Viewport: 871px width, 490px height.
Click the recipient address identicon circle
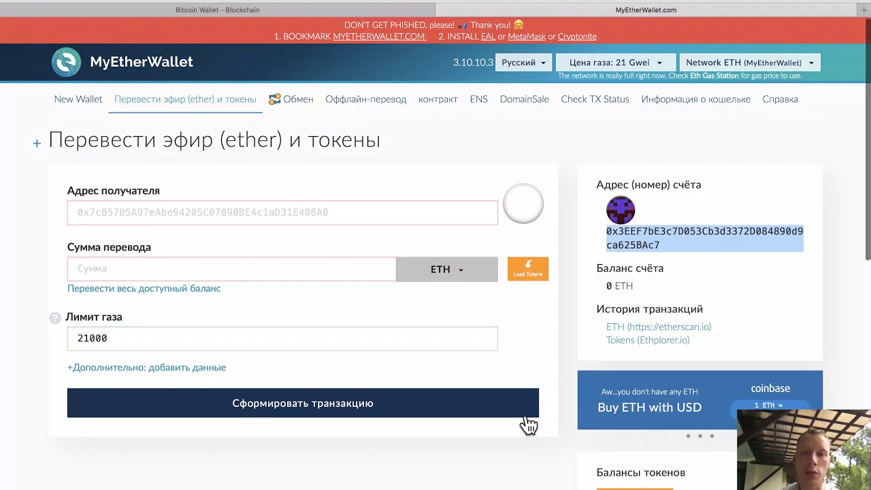click(523, 203)
